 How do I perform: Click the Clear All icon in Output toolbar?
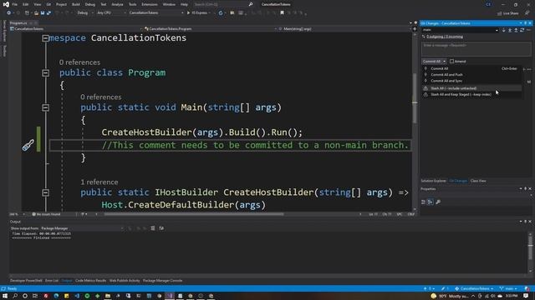click(153, 228)
